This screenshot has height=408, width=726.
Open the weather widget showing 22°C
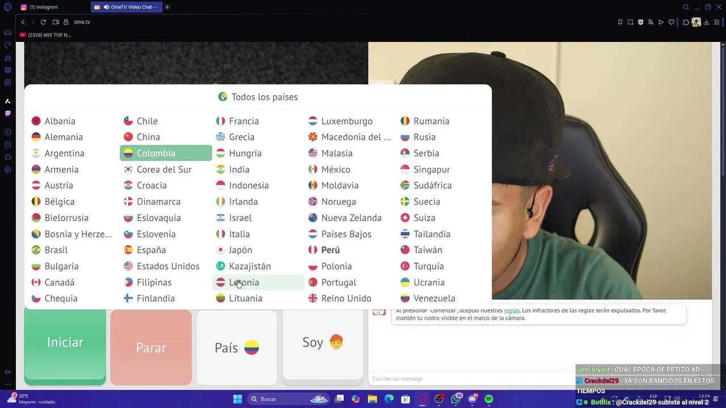tap(32, 399)
